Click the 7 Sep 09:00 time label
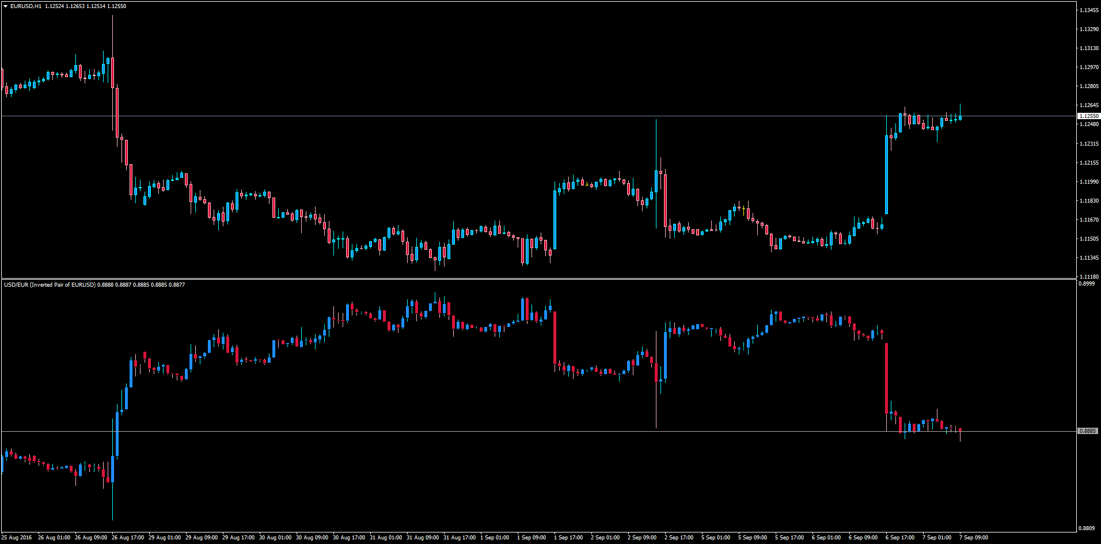 coord(974,538)
